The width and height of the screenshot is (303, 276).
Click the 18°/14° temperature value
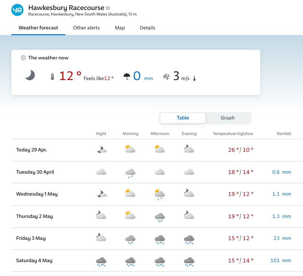(241, 172)
